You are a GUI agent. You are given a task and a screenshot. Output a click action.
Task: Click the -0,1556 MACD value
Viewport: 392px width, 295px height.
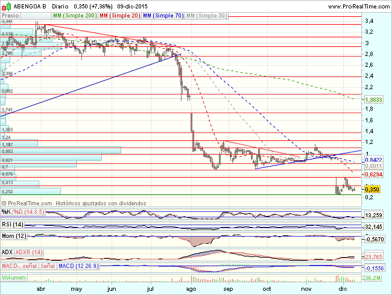(x=375, y=268)
